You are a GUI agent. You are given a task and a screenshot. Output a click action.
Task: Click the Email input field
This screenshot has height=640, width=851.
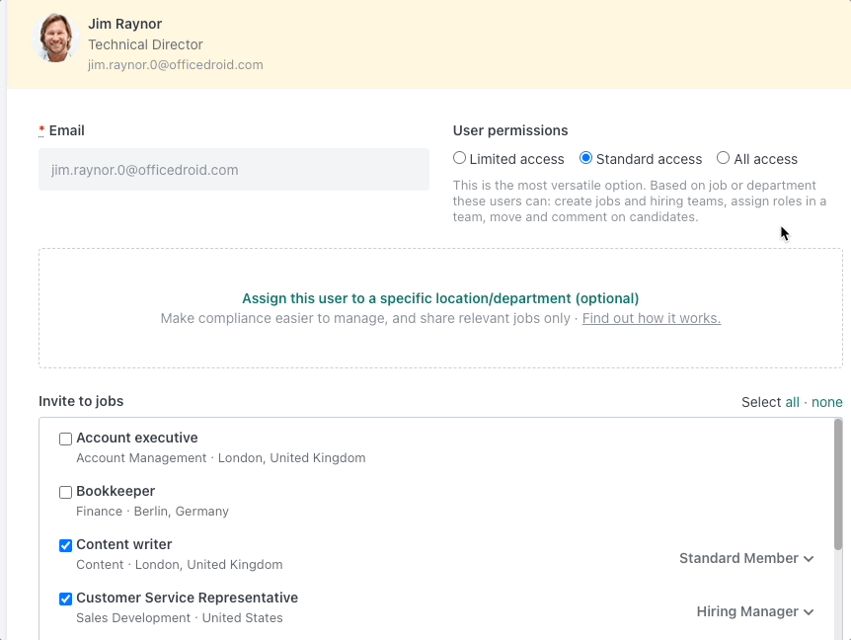coord(233,169)
